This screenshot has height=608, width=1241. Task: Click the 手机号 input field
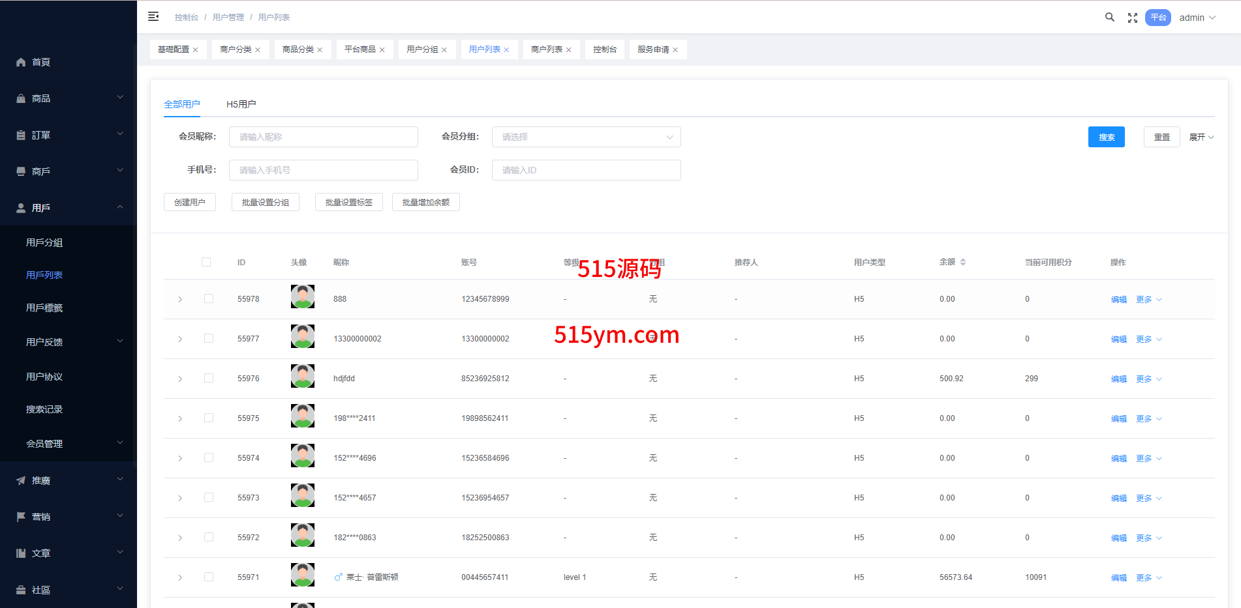click(323, 170)
